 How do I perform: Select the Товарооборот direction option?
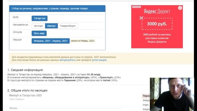point(68,26)
